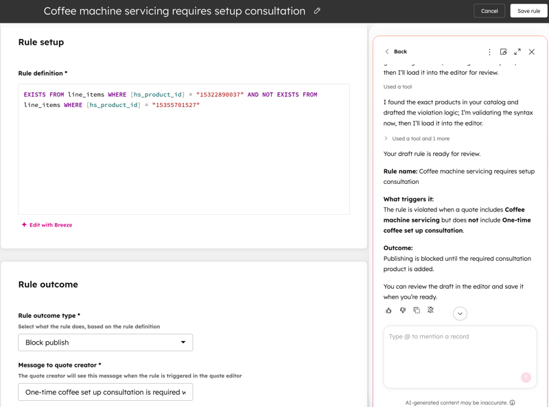549x407 pixels.
Task: Click the Message to quote creator field
Action: (106, 393)
